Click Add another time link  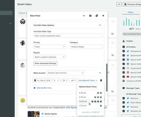pos(43,88)
